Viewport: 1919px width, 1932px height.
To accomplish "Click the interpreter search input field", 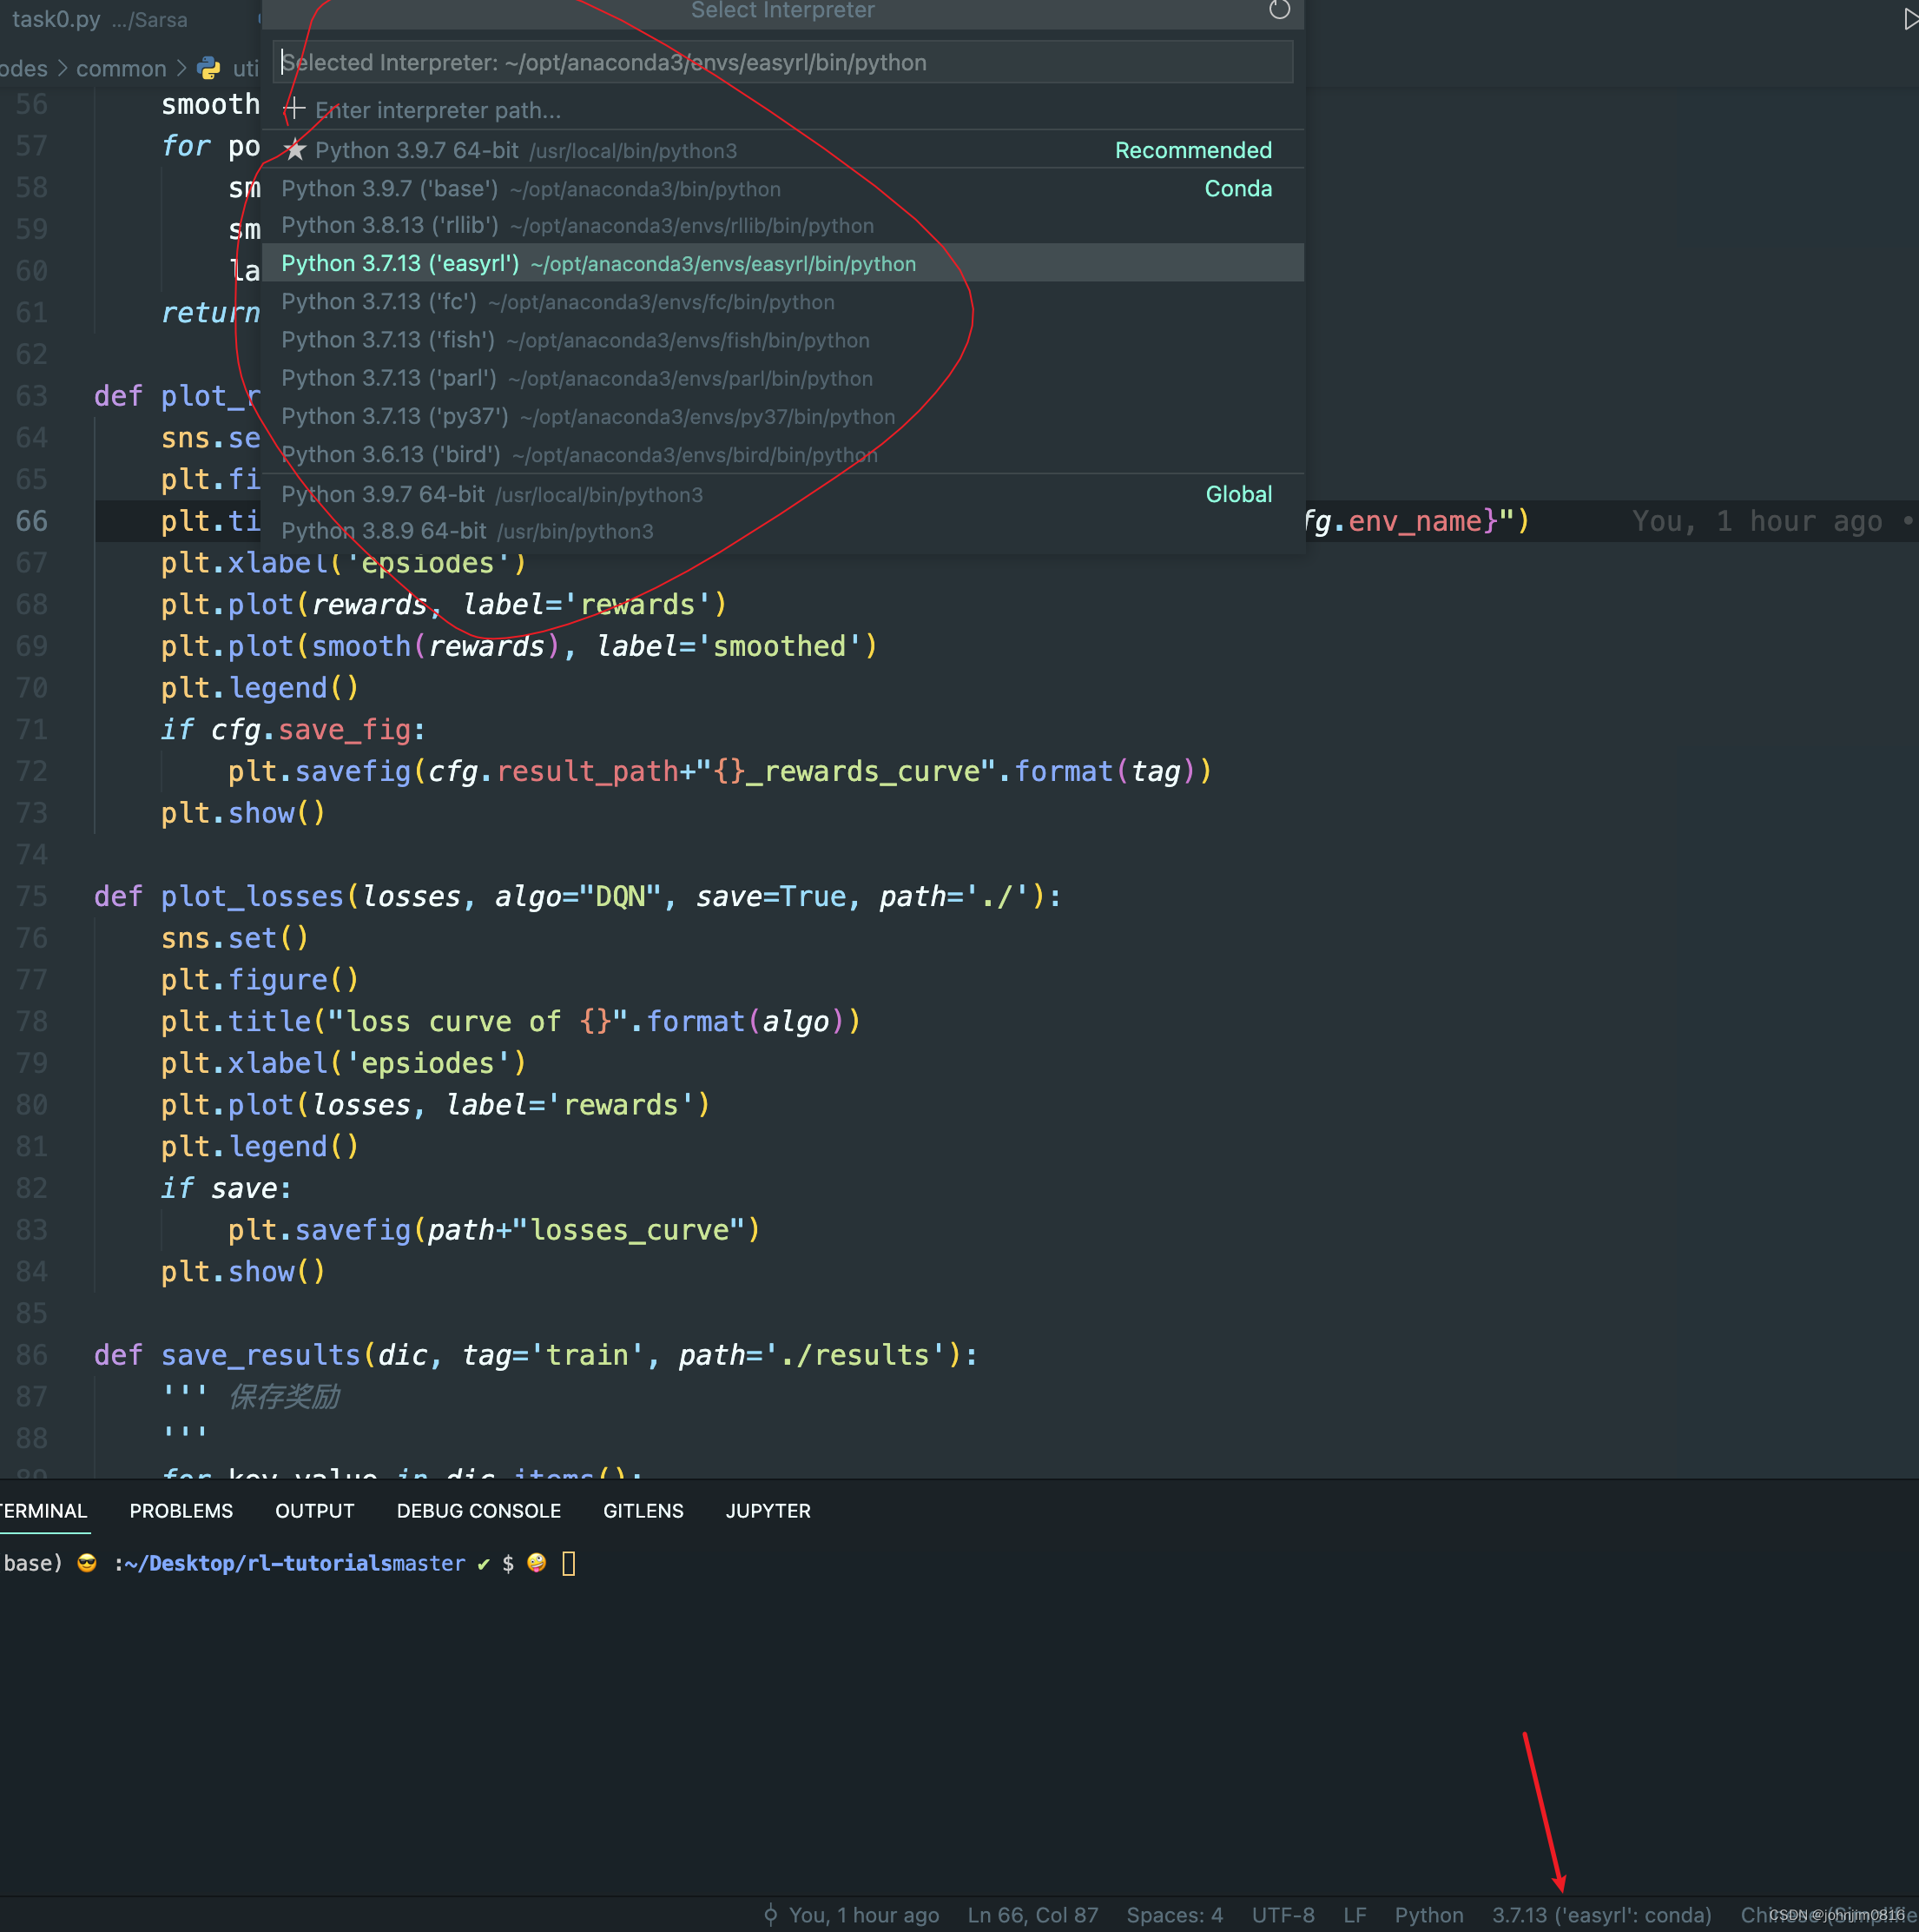I will coord(781,63).
